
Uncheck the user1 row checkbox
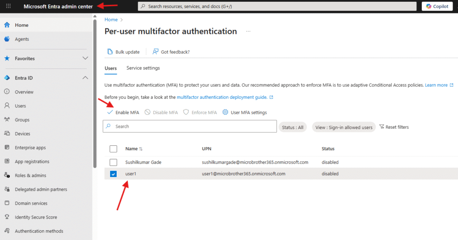point(113,174)
